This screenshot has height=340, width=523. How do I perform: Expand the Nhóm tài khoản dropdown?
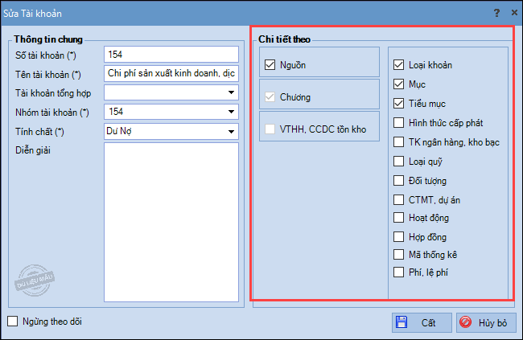231,112
